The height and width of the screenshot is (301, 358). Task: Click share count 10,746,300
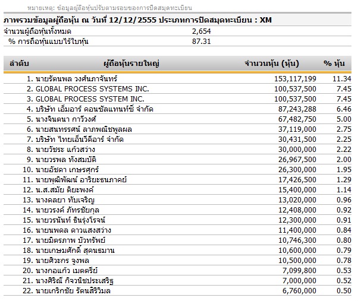(x=297, y=240)
